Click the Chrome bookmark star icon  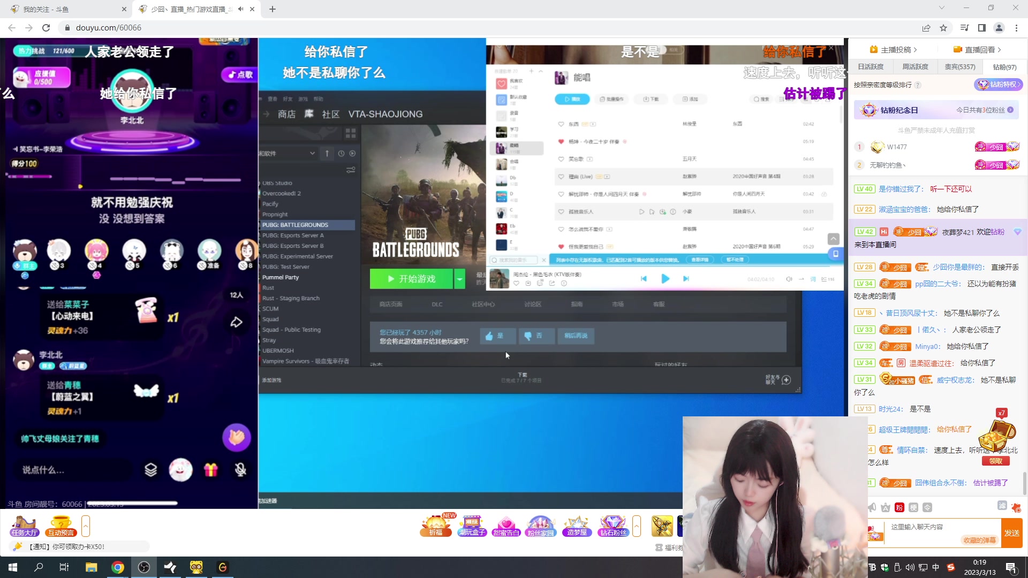(943, 28)
